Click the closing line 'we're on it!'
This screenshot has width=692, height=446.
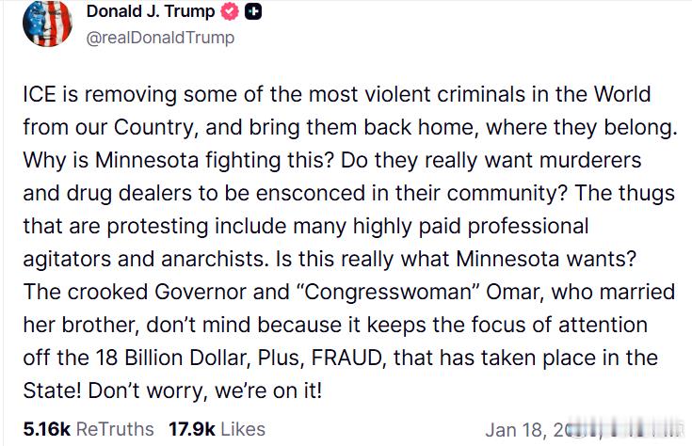point(268,390)
